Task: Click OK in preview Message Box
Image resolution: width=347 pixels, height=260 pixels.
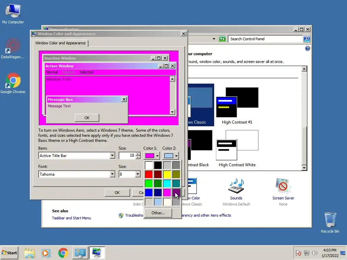Action: [87, 118]
